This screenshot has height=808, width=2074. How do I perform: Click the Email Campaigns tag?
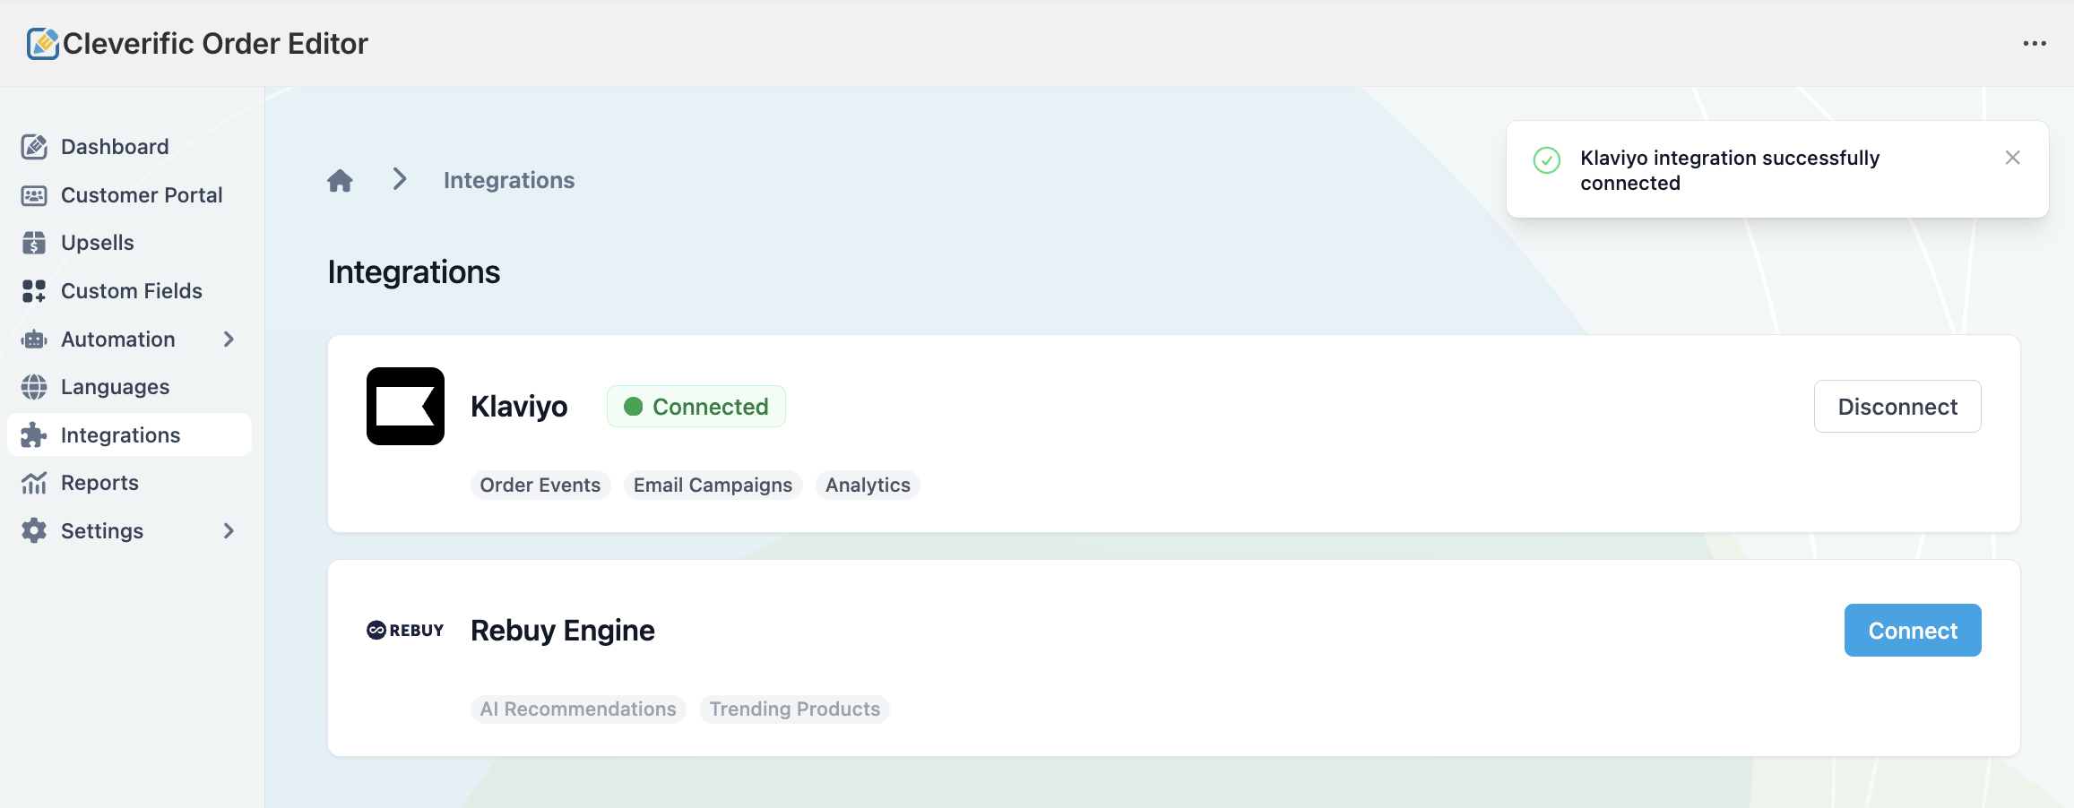713,485
